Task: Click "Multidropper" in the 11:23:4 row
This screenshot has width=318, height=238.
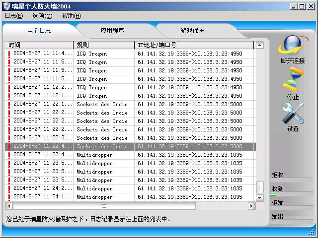Action: click(94, 155)
